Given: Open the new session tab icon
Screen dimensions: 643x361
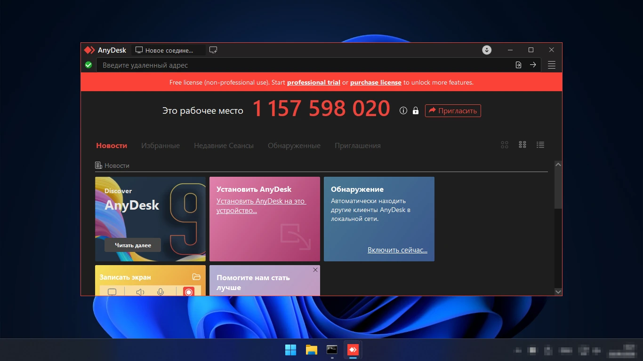Looking at the screenshot, I should [x=213, y=50].
